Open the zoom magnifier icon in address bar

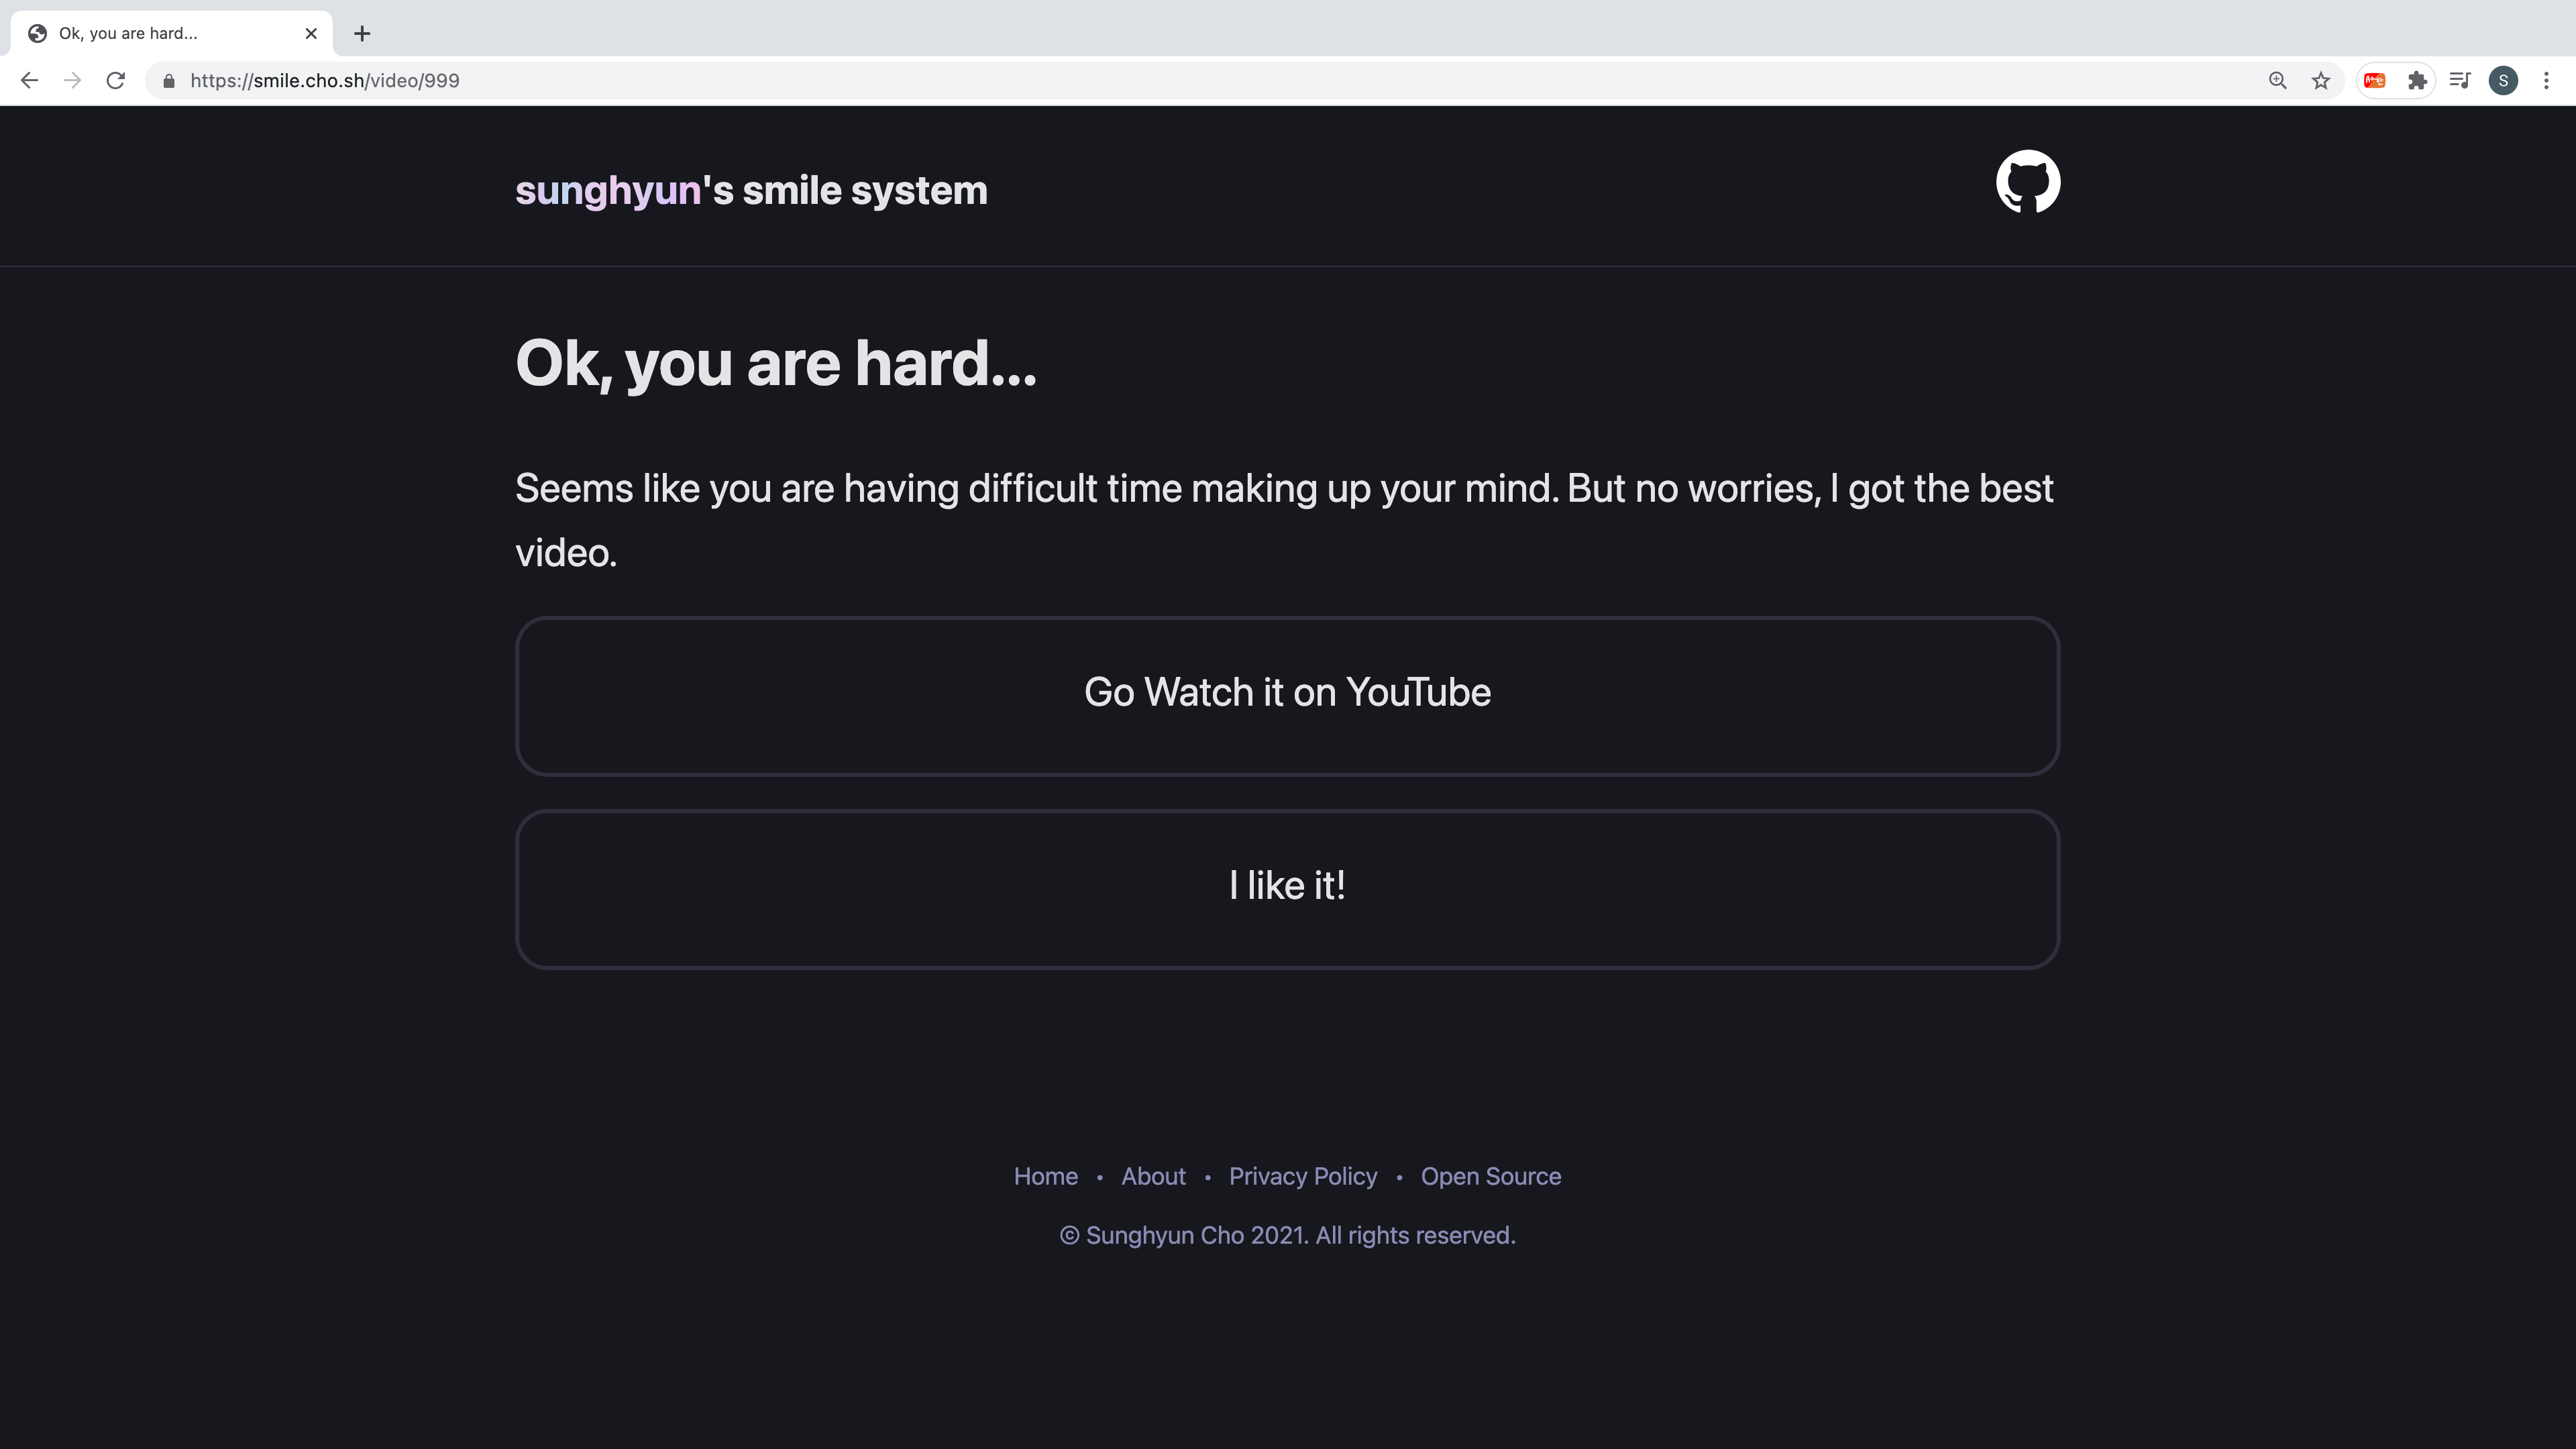tap(2277, 81)
